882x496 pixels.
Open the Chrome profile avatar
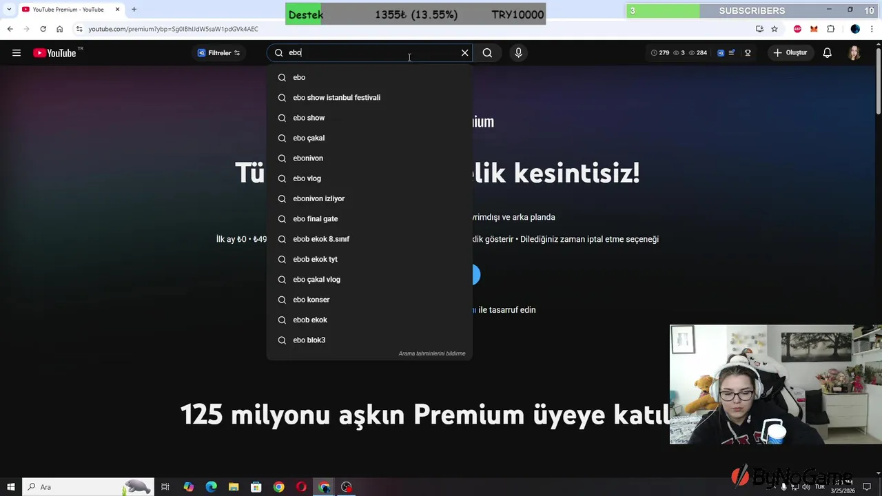click(x=855, y=29)
